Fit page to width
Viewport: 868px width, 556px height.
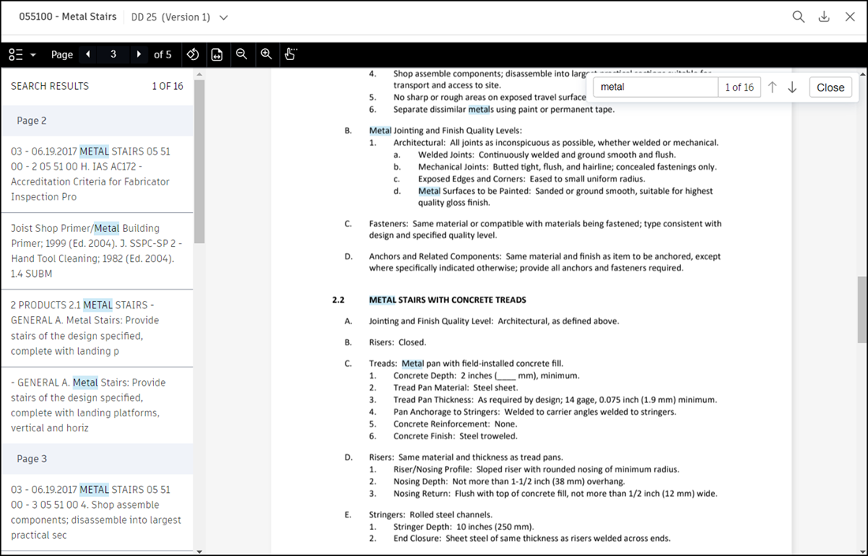pyautogui.click(x=217, y=54)
